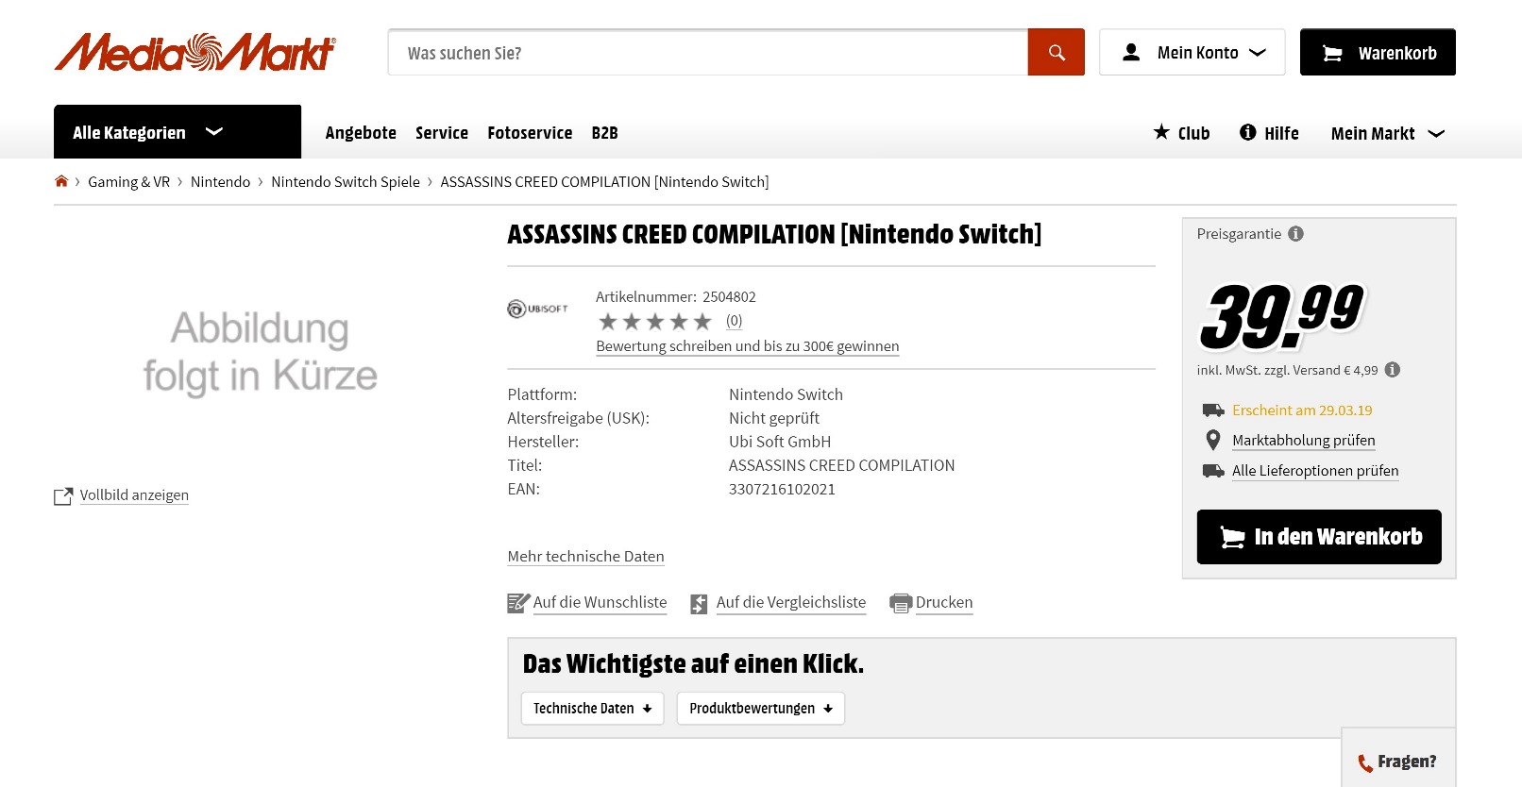Open Mehr technische Daten link
This screenshot has height=787, width=1522.
[585, 557]
